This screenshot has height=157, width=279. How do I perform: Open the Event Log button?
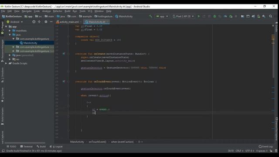(265, 147)
